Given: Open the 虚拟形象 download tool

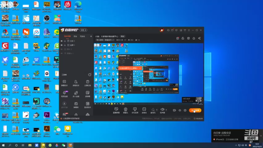Looking at the screenshot, I should point(64,105).
